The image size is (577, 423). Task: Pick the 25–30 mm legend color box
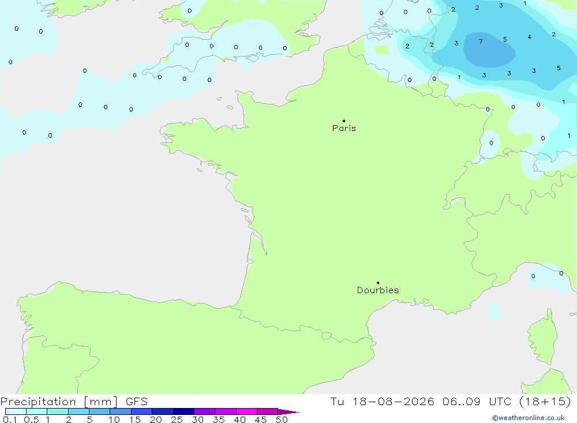[x=183, y=411]
